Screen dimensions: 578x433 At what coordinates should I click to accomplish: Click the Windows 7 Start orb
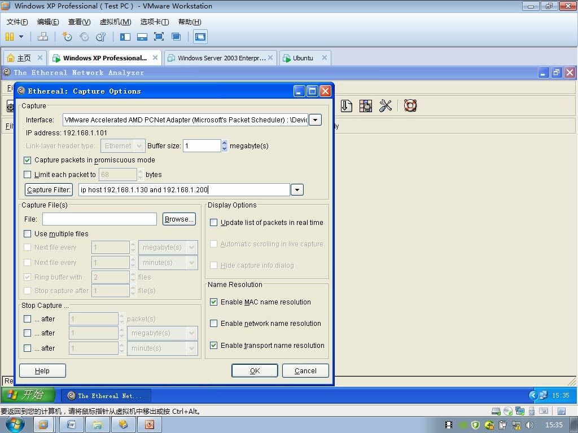(x=15, y=425)
